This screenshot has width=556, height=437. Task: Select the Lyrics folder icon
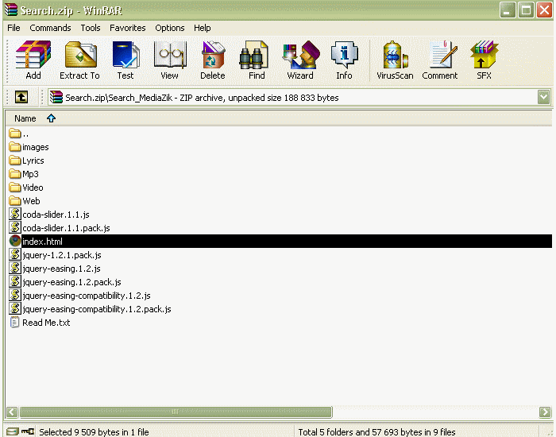click(x=15, y=160)
